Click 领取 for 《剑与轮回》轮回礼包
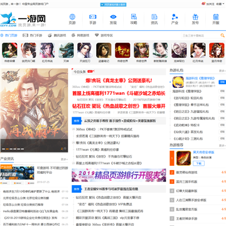Screen dimensions: 226x226 tap(222, 98)
